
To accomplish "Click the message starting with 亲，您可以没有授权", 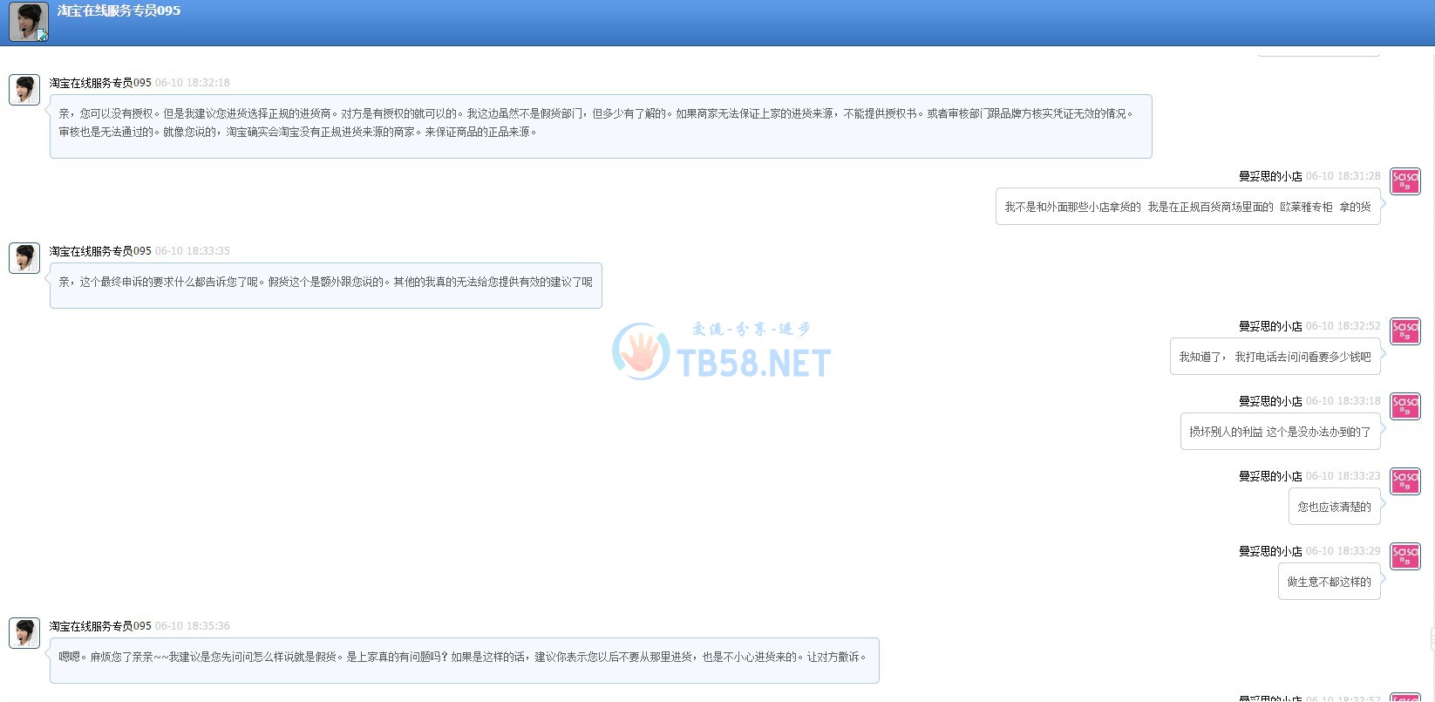I will pyautogui.click(x=600, y=124).
